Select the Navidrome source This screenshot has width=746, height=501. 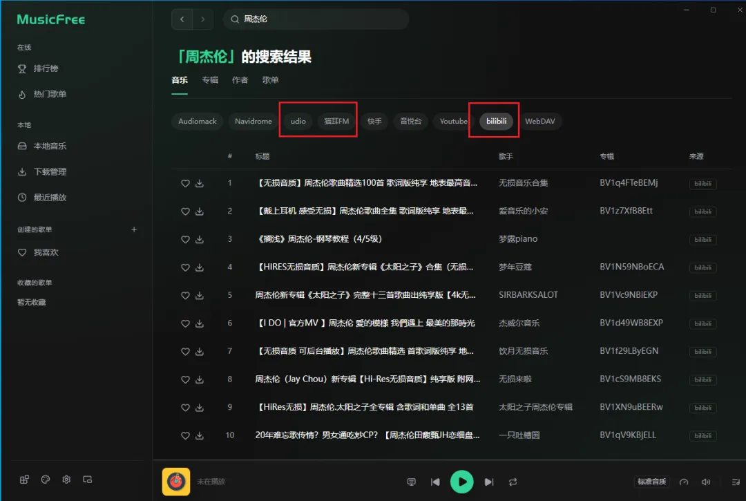pos(254,122)
